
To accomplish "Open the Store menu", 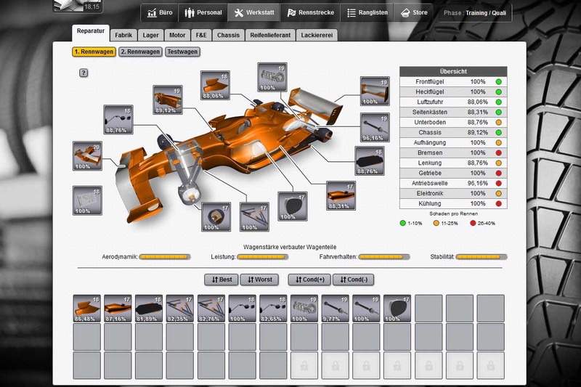I will (x=414, y=12).
